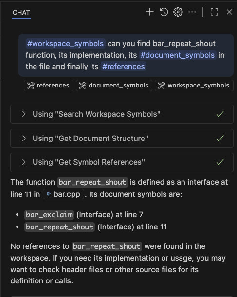Click the tools icon on the references chip

tap(31, 86)
